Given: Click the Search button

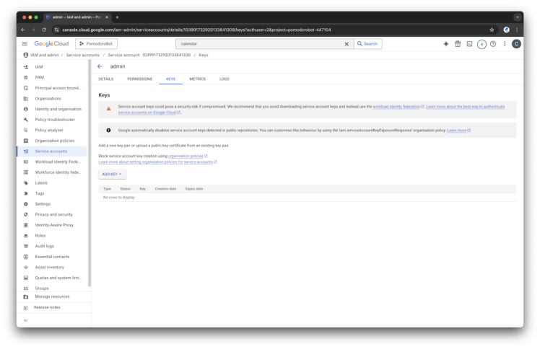Looking at the screenshot, I should point(367,44).
